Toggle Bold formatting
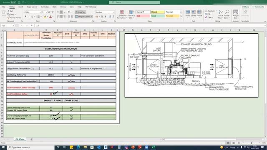267x150 pixels. [x=25, y=17]
